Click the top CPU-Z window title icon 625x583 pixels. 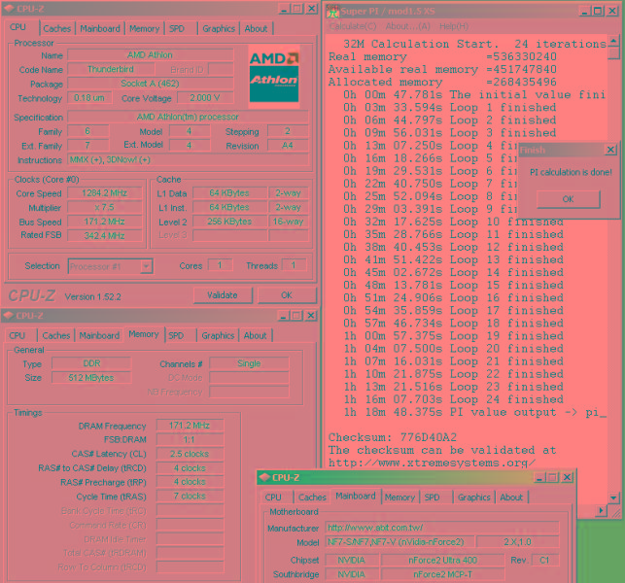click(x=9, y=9)
